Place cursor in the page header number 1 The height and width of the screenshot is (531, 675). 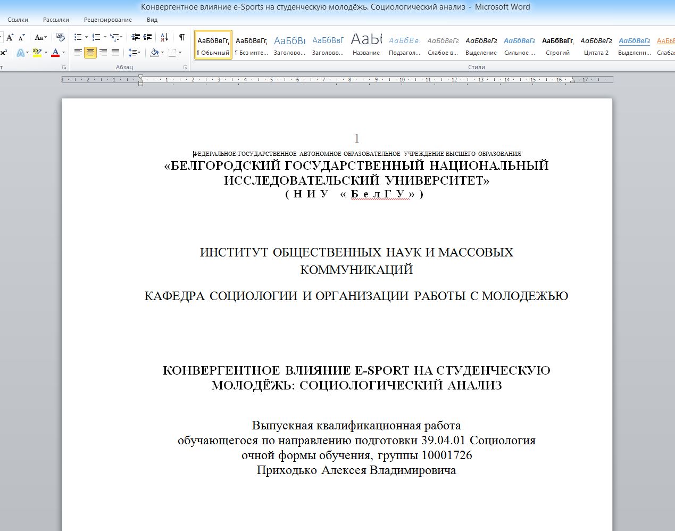coord(357,138)
